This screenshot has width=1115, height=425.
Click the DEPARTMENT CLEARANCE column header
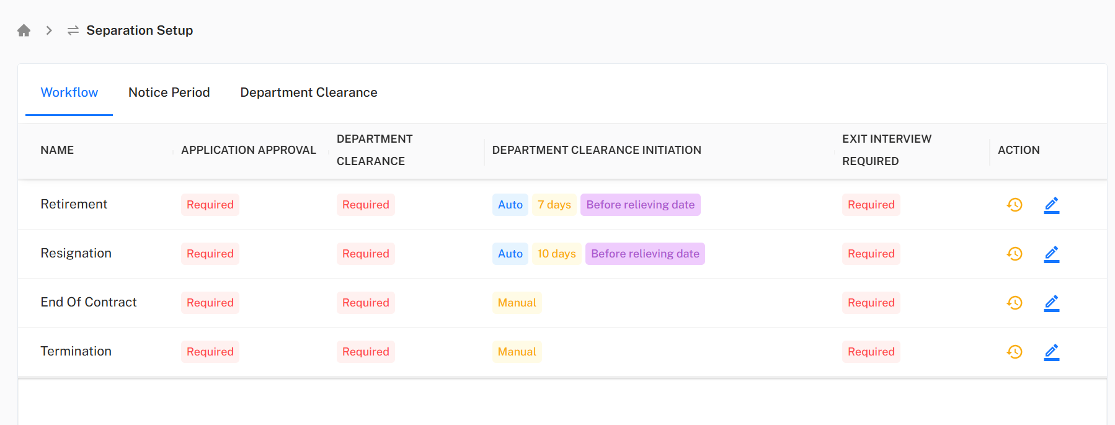[375, 150]
